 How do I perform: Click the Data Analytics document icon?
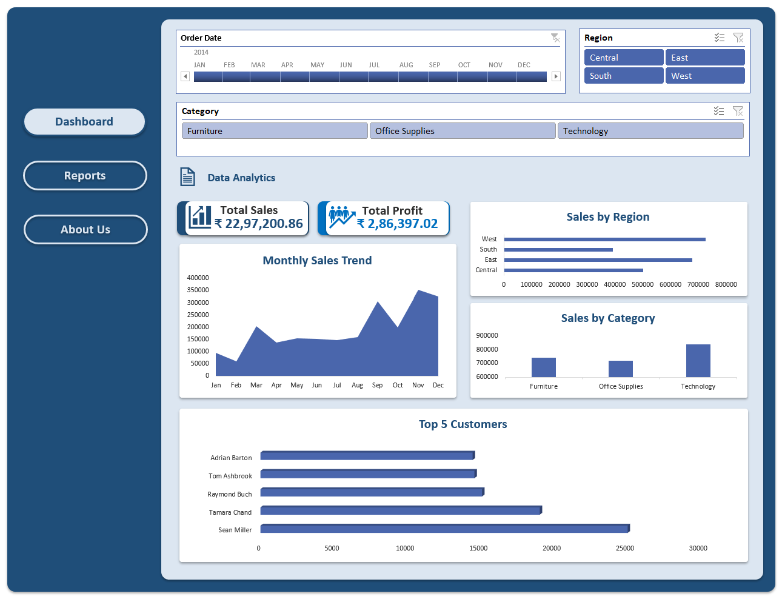[x=187, y=176]
